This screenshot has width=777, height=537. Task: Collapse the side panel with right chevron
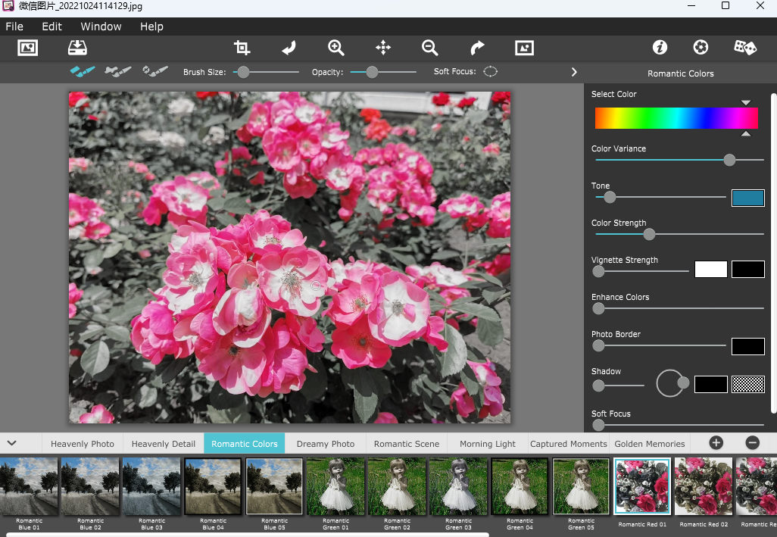coord(574,72)
